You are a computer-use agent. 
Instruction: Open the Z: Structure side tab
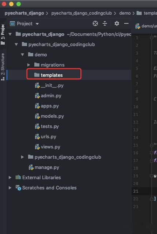[3, 67]
